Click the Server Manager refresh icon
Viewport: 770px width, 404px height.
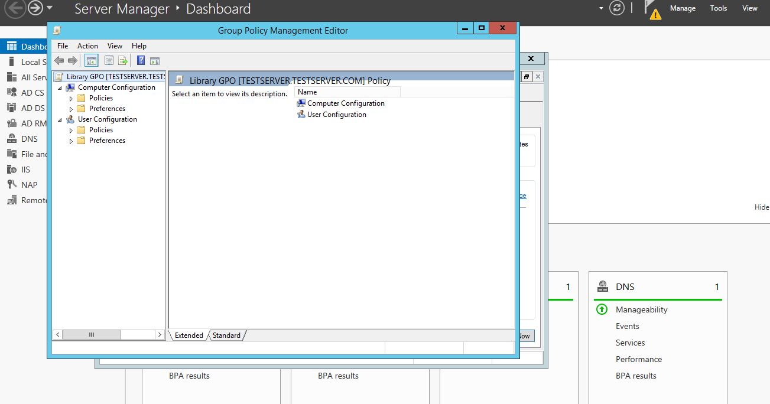point(617,8)
